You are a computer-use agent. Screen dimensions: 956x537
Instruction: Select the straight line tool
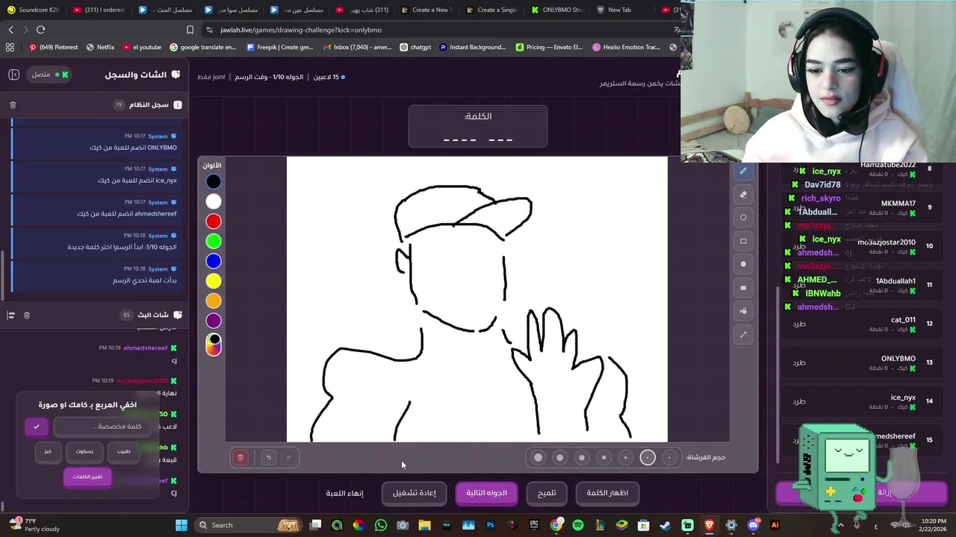(743, 335)
